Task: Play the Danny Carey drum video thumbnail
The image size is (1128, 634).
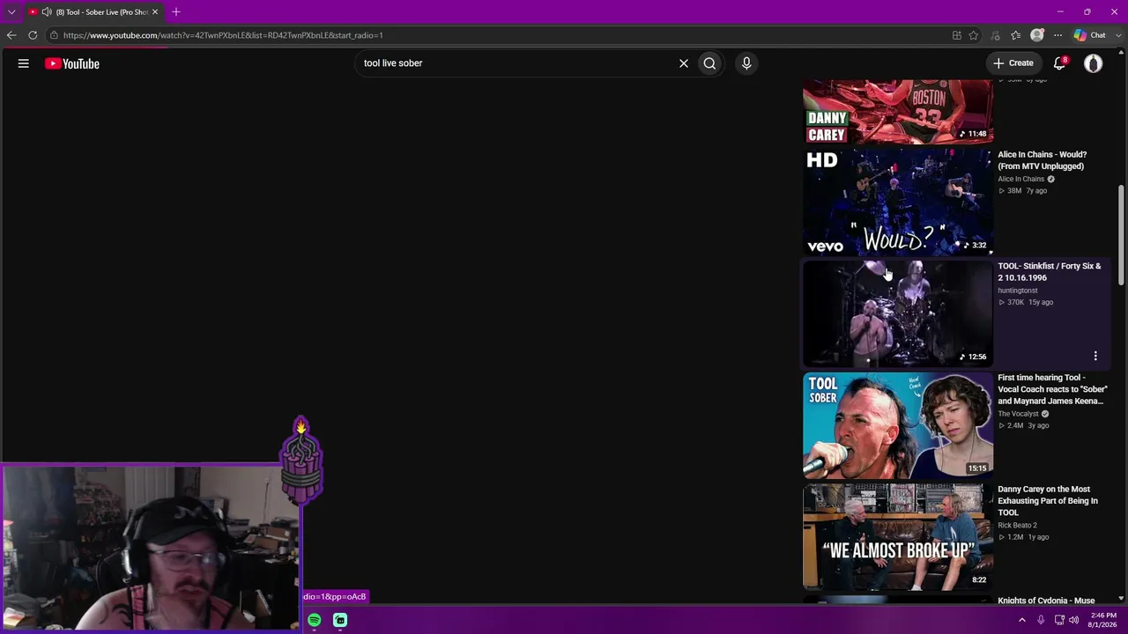Action: (x=898, y=111)
